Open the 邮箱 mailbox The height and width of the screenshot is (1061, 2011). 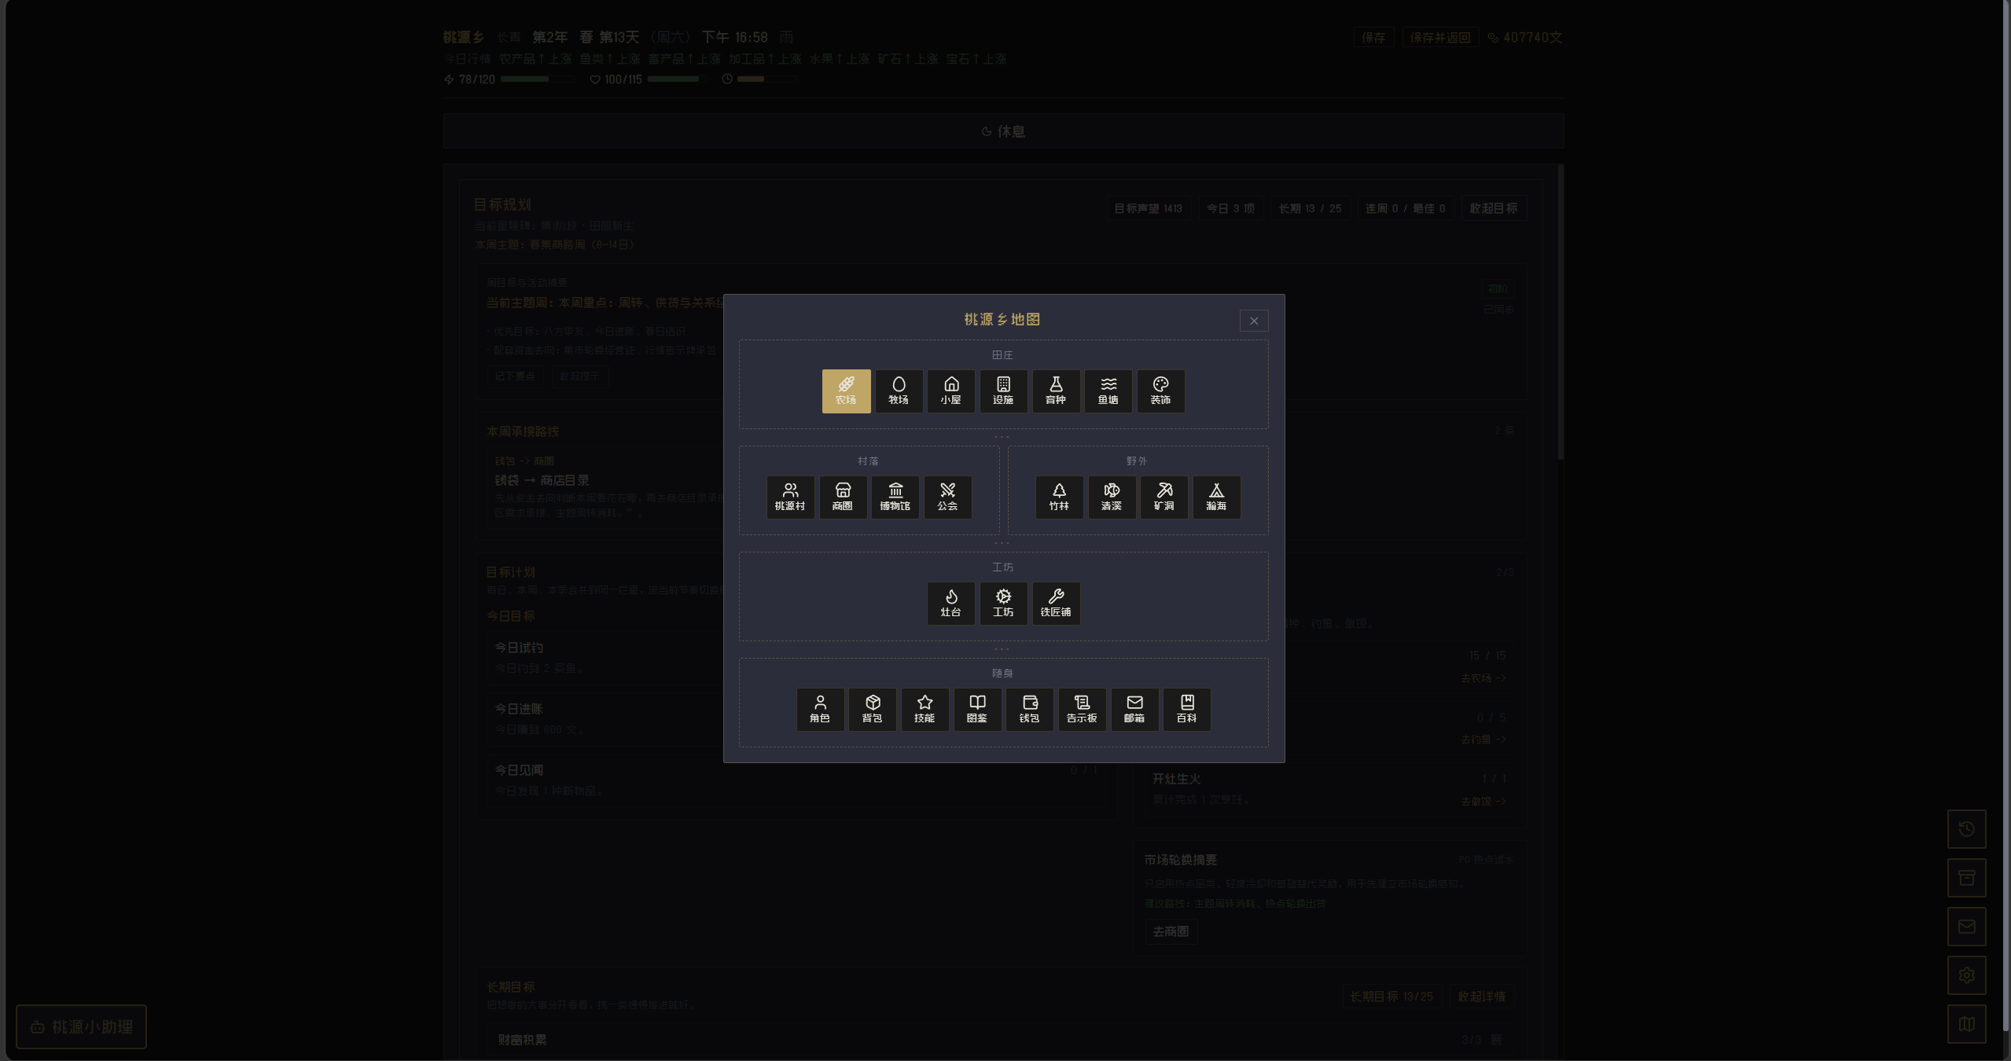point(1134,709)
